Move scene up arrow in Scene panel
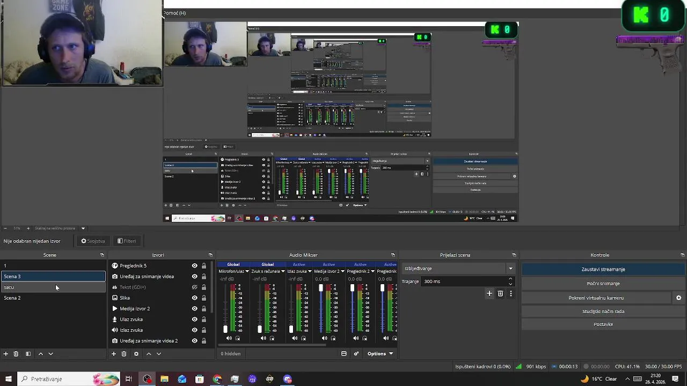687x386 pixels. (40, 354)
